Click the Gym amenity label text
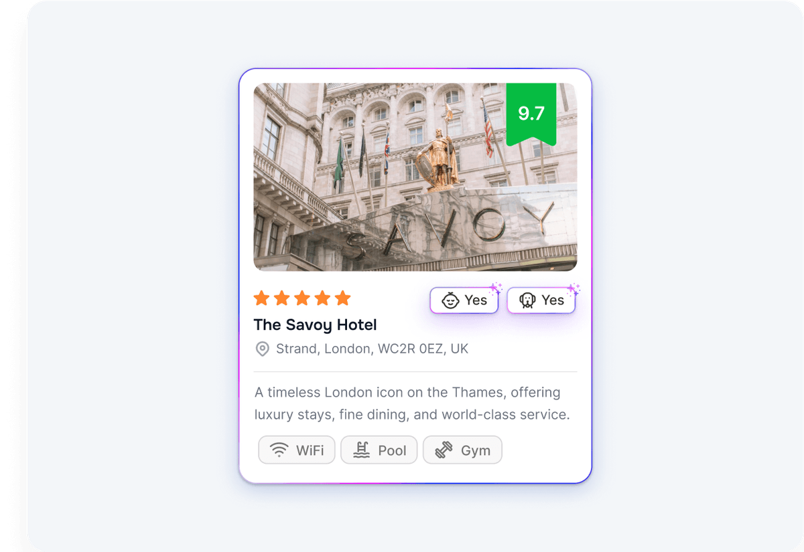The width and height of the screenshot is (804, 552). pyautogui.click(x=476, y=450)
